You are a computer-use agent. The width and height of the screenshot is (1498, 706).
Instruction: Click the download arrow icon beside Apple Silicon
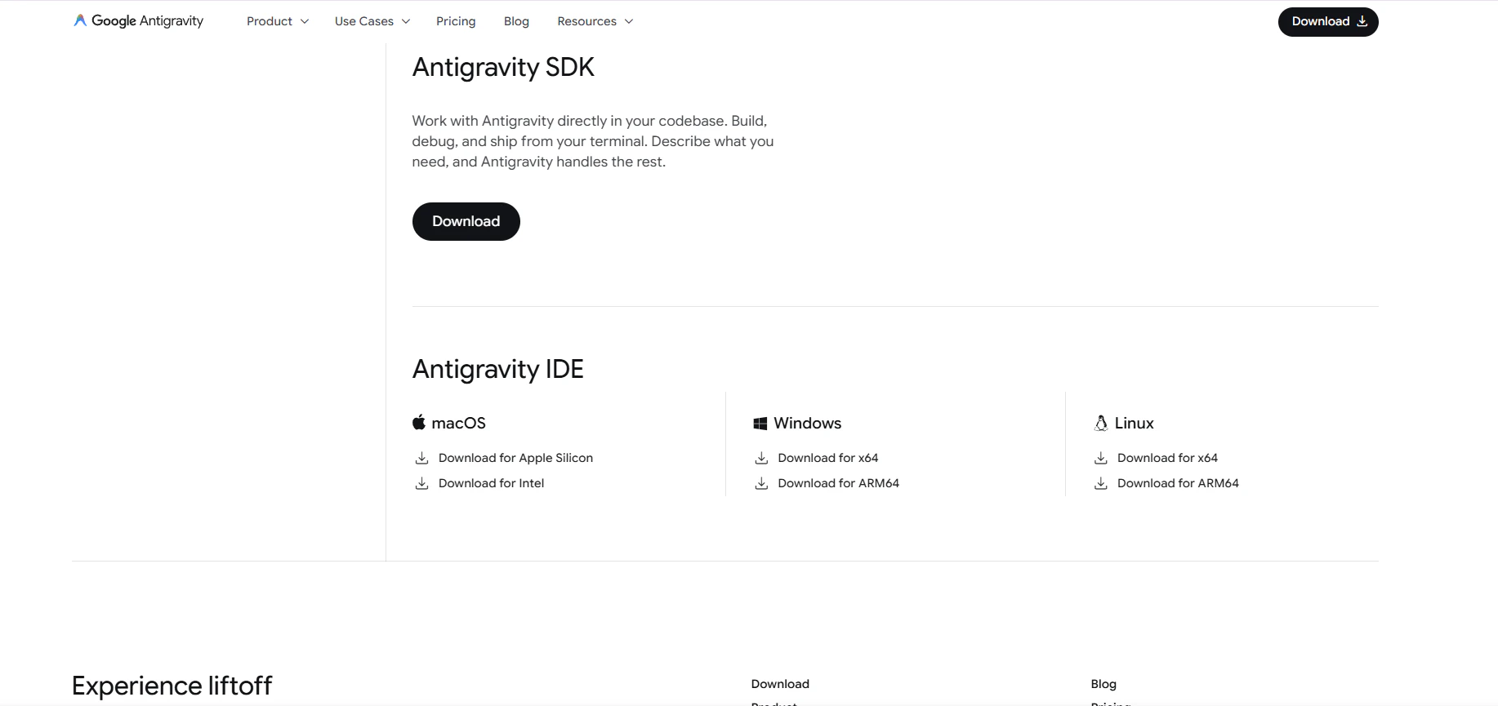click(421, 458)
